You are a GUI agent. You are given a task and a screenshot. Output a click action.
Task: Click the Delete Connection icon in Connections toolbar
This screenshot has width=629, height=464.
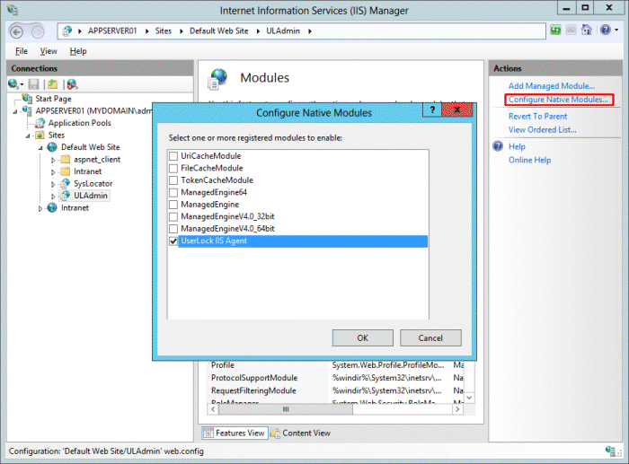pos(72,83)
